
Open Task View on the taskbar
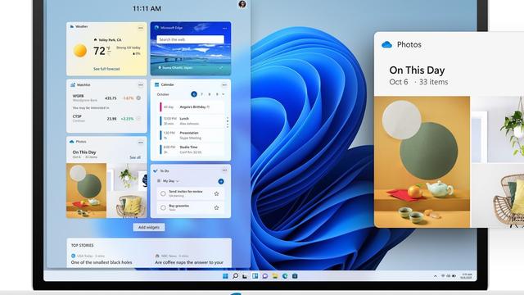pos(245,276)
